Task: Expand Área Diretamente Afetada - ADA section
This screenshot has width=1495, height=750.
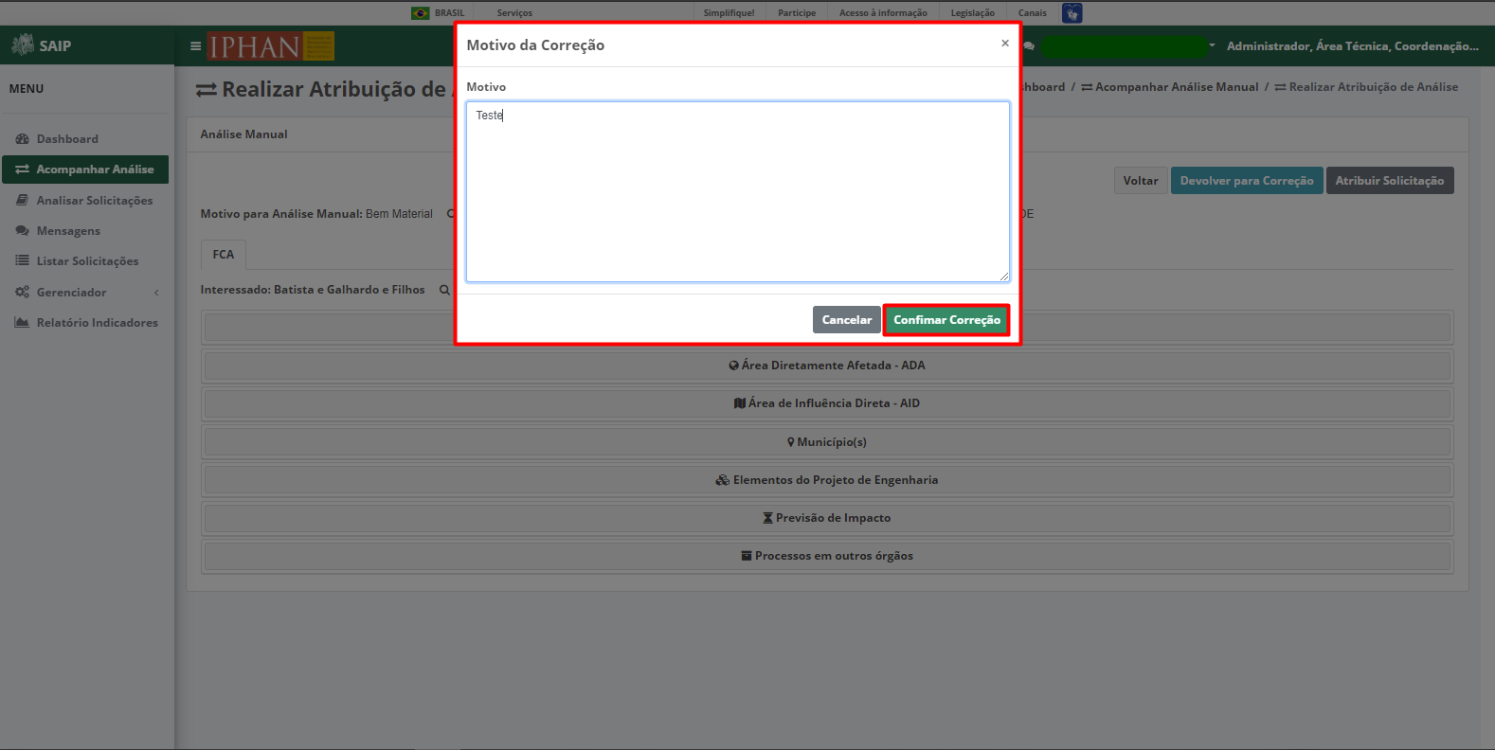Action: click(x=827, y=366)
